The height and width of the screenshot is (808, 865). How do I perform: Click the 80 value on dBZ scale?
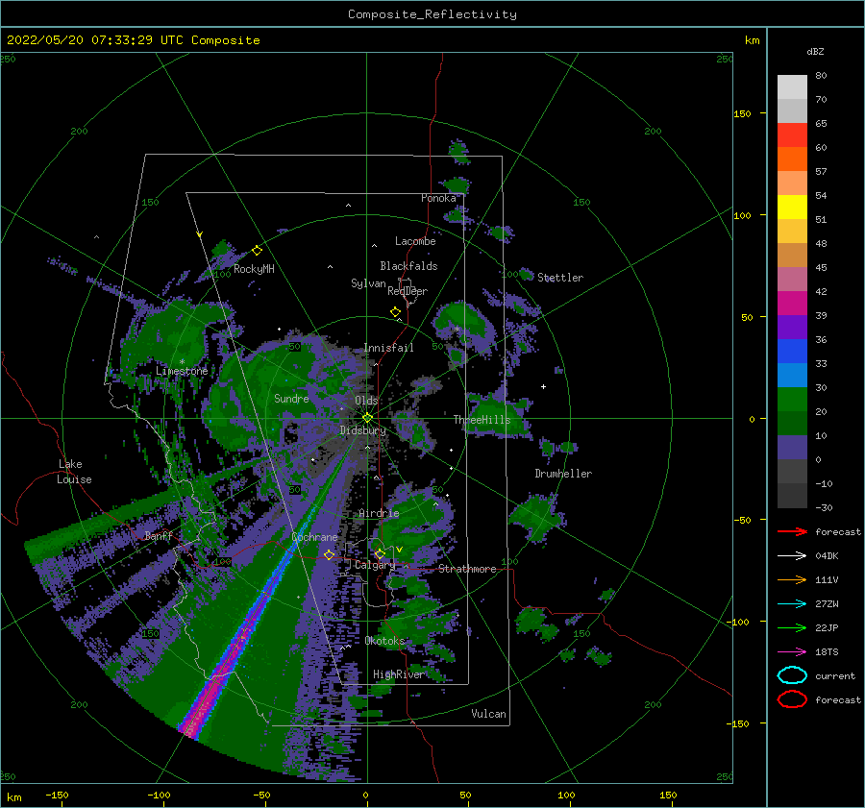pyautogui.click(x=821, y=75)
